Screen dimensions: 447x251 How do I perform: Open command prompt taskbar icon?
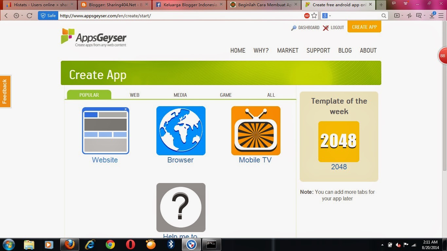(x=211, y=244)
